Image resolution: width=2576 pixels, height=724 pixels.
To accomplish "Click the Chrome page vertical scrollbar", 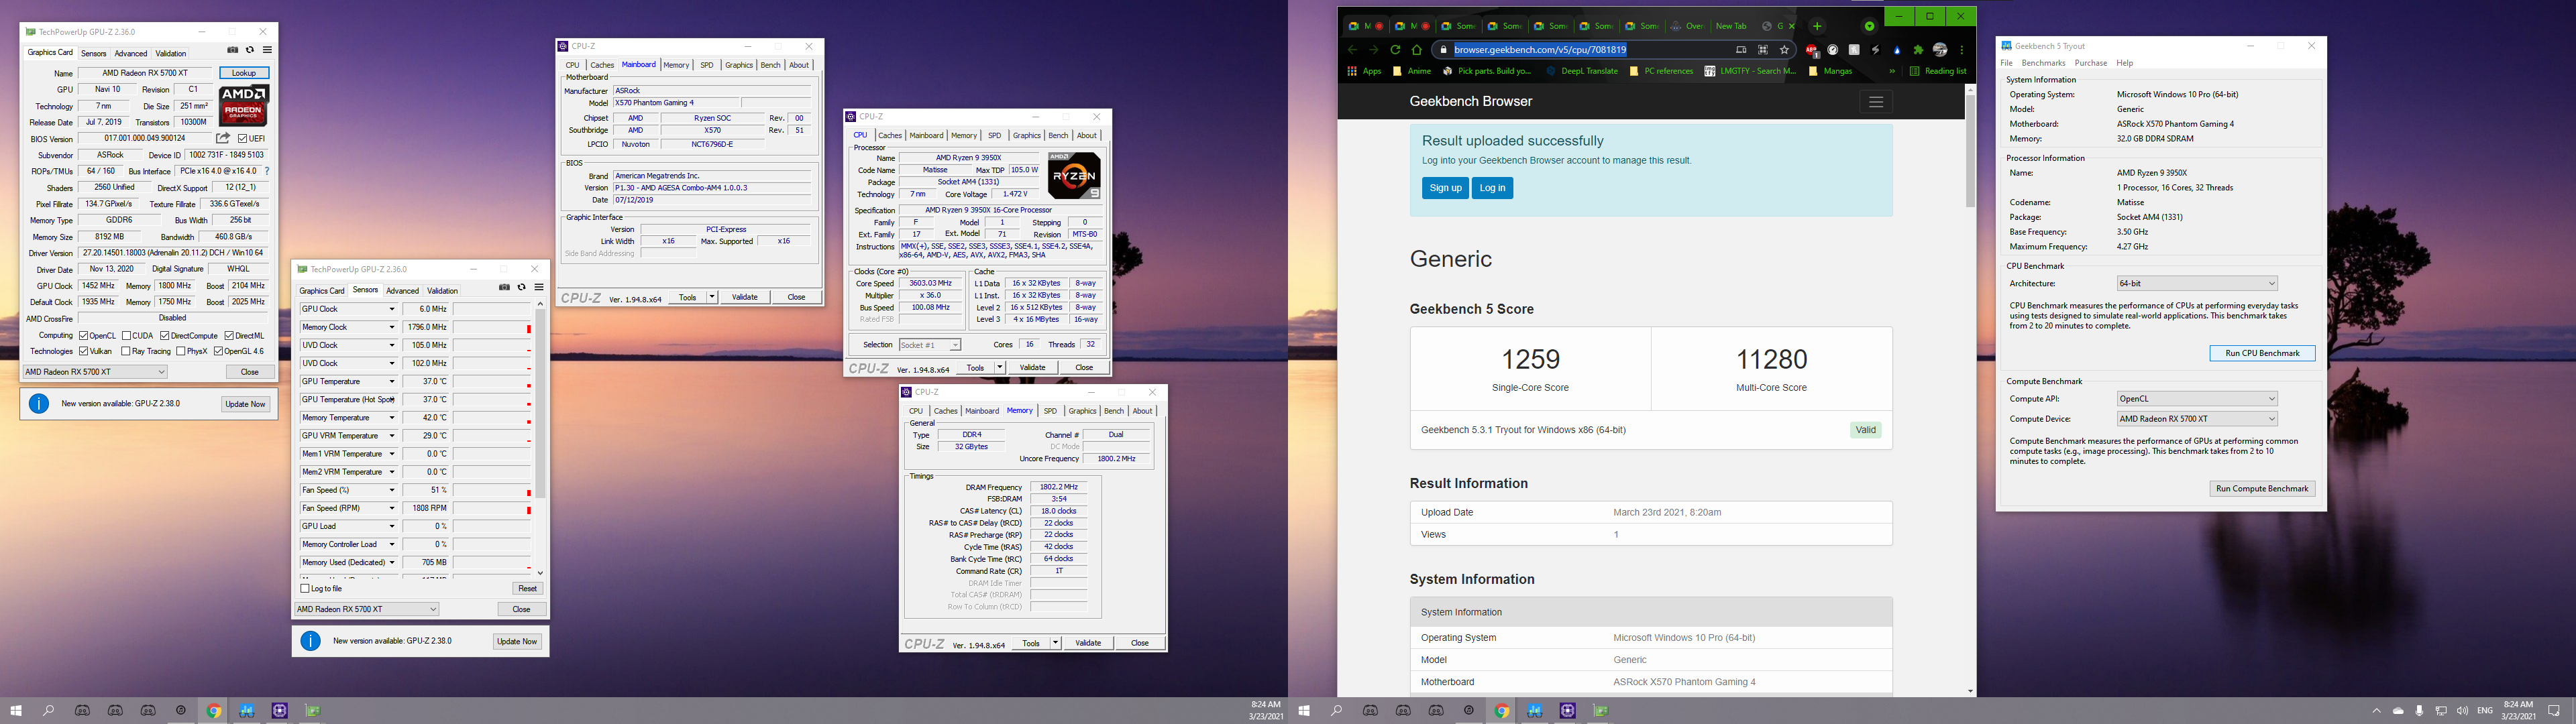I will pos(1970,150).
